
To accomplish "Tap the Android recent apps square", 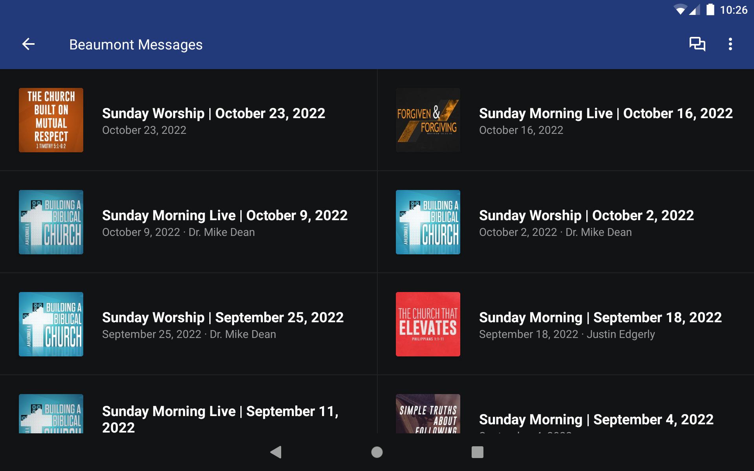I will pos(478,452).
